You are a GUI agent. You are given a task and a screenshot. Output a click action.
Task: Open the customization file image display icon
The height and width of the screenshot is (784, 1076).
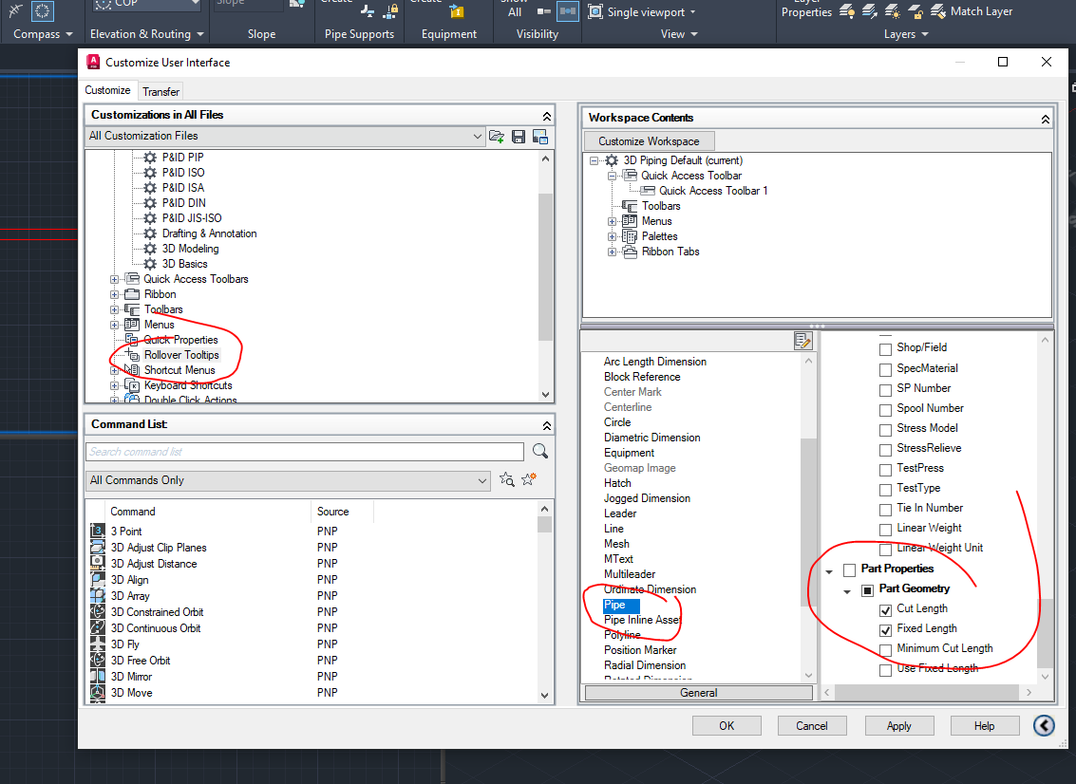pyautogui.click(x=538, y=136)
